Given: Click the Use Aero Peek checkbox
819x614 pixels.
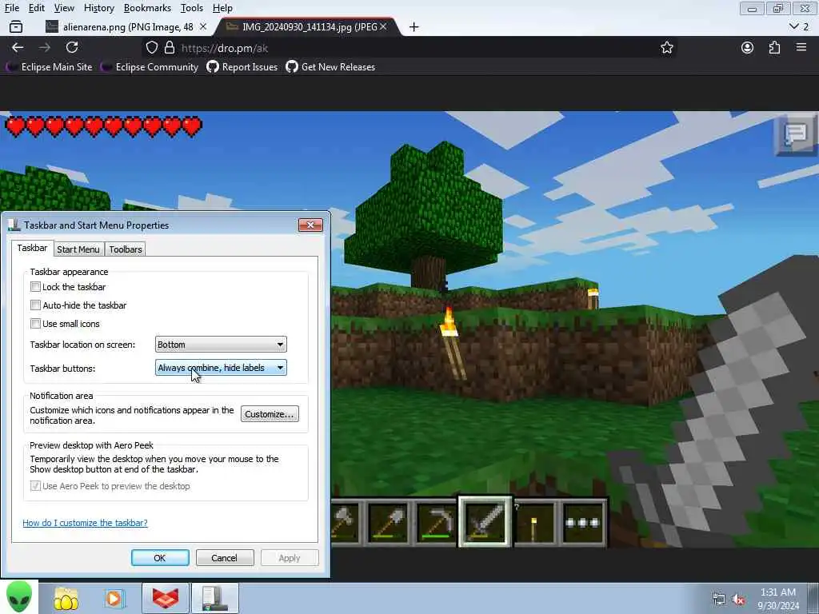Looking at the screenshot, I should click(x=35, y=485).
